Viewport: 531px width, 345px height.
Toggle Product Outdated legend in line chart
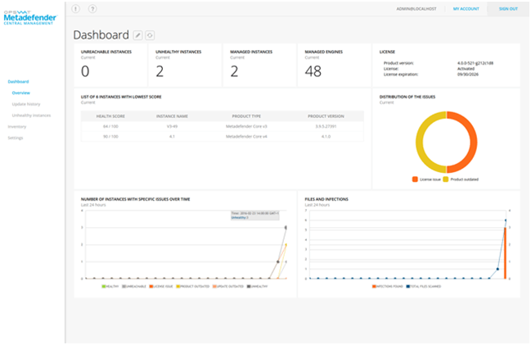[x=193, y=287]
